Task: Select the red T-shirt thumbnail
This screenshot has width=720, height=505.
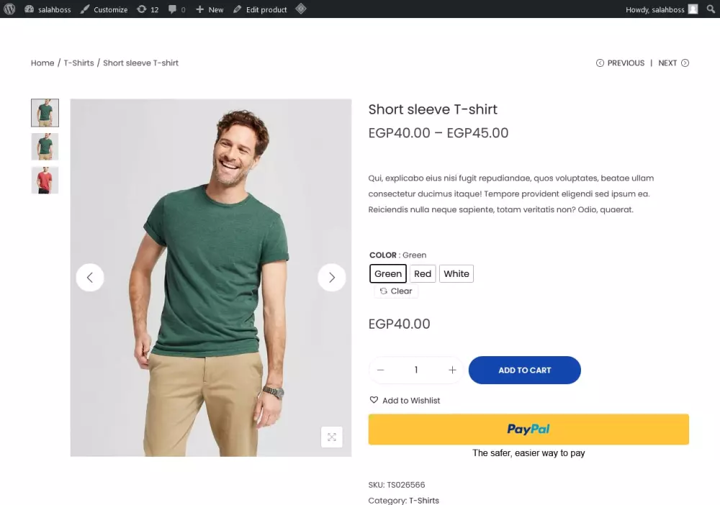Action: pos(45,180)
